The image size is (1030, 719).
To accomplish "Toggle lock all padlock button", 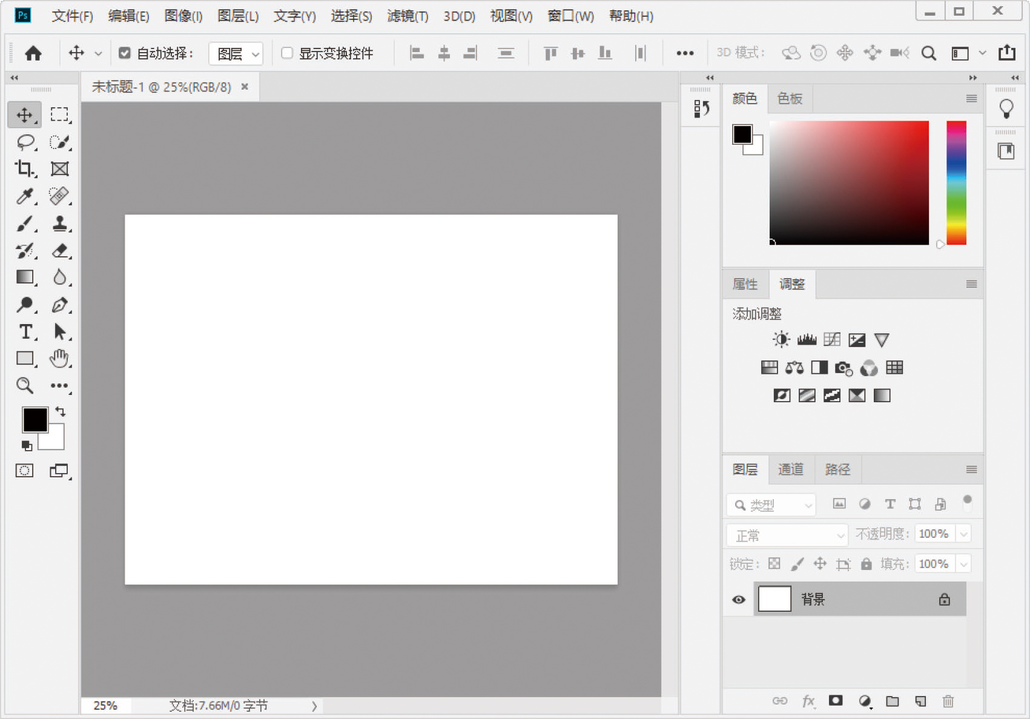I will tap(867, 564).
